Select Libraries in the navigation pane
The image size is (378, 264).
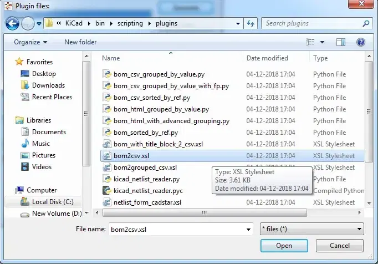point(39,120)
